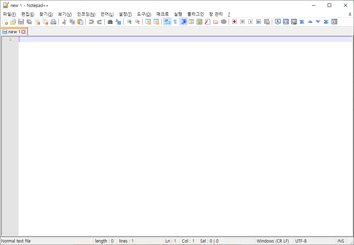Image resolution: width=354 pixels, height=245 pixels.
Task: Start macro recording with red circle
Action: click(x=234, y=22)
